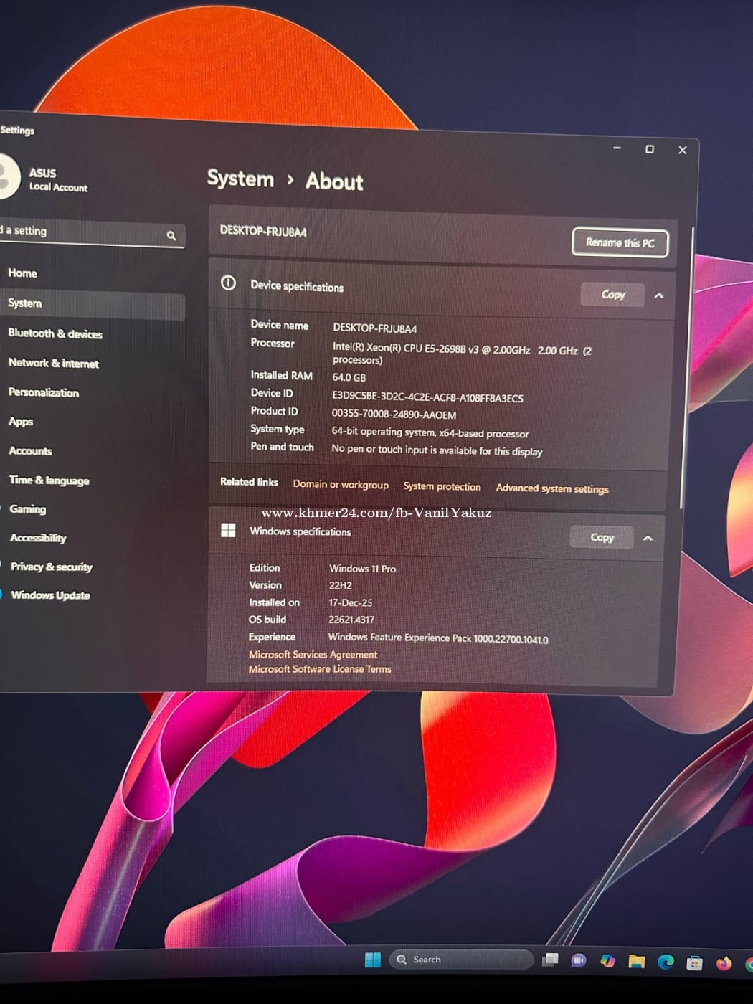753x1004 pixels.
Task: Launch Microsoft Edge from the taskbar
Action: pyautogui.click(x=666, y=962)
